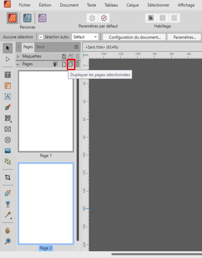The width and height of the screenshot is (202, 258).
Task: Select the Page 1 thumbnail
Action: click(x=46, y=111)
